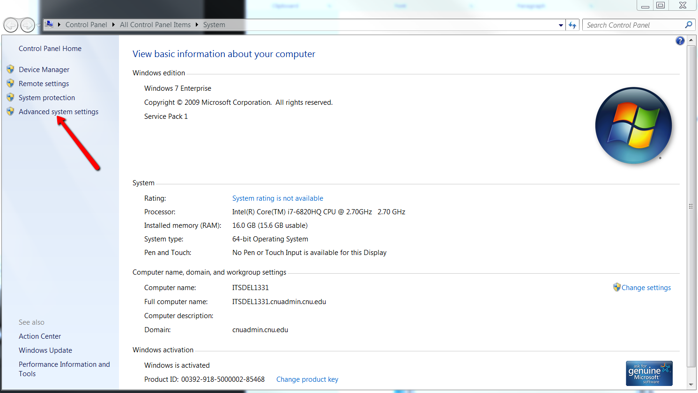Click the Intel Core i7-6820HQ processor value
This screenshot has height=393, width=698.
tap(319, 212)
